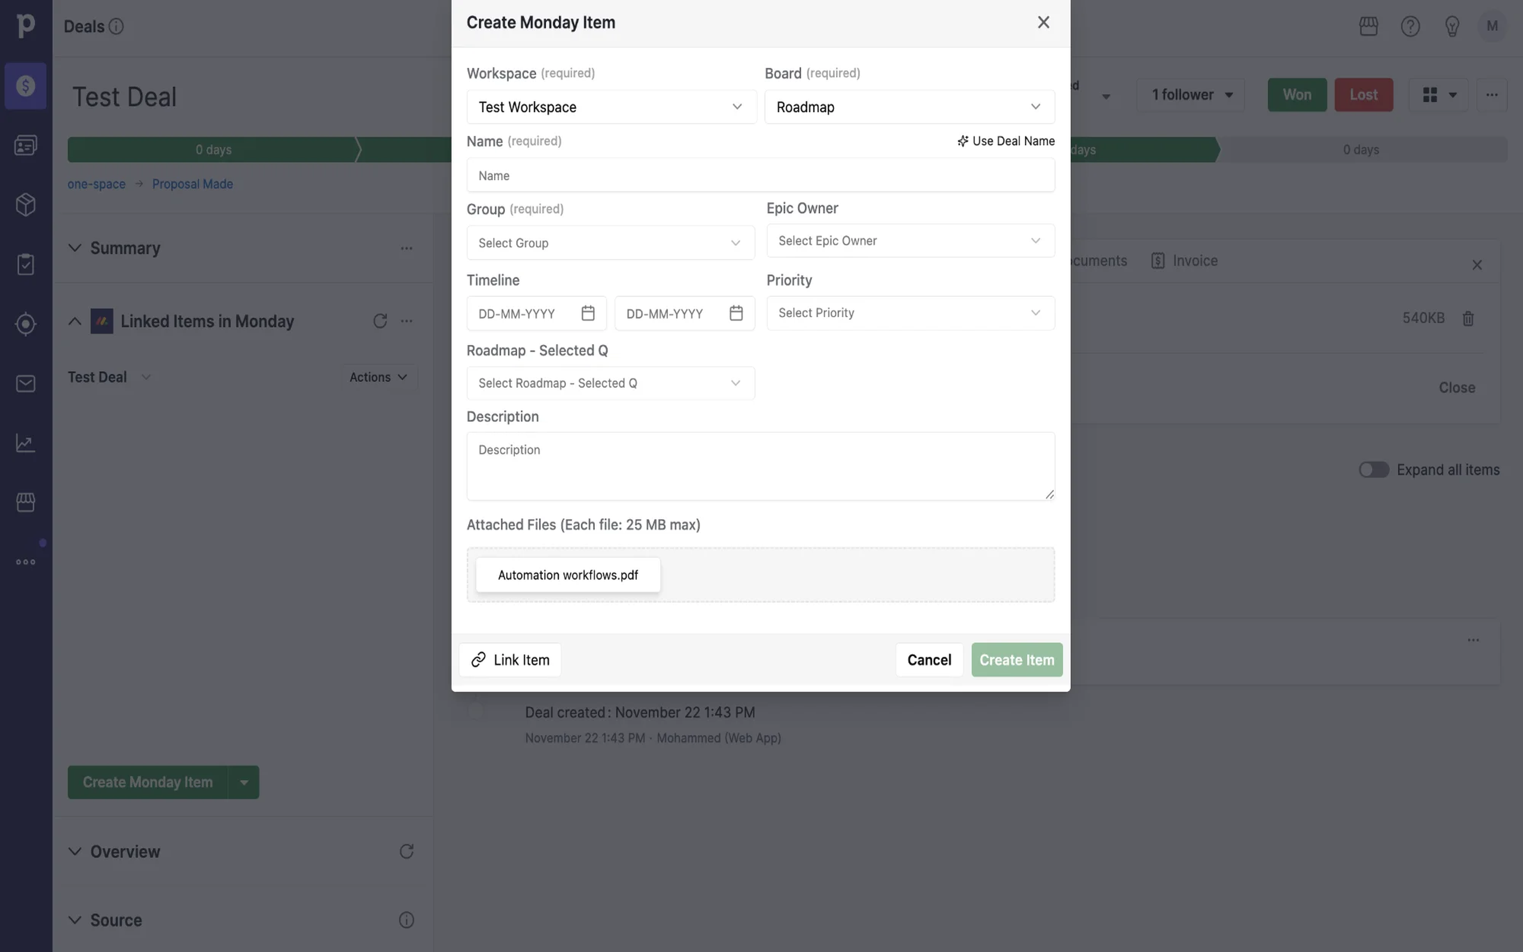Delete the 540KB file with trash icon

[x=1468, y=318]
